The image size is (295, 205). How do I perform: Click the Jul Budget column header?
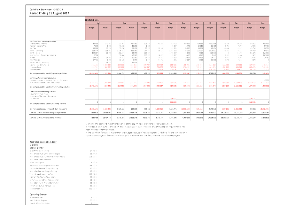click(92, 28)
